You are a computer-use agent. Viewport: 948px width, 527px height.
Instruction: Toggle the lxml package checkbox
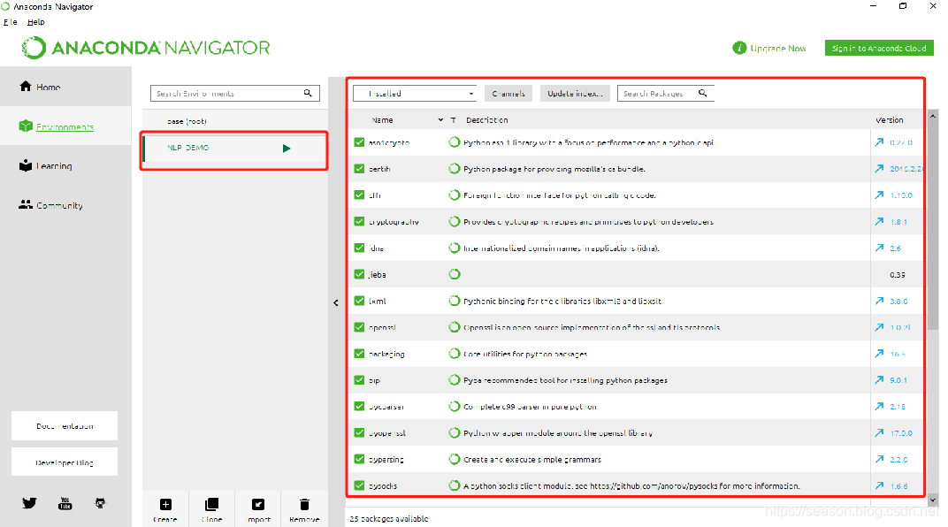point(359,301)
